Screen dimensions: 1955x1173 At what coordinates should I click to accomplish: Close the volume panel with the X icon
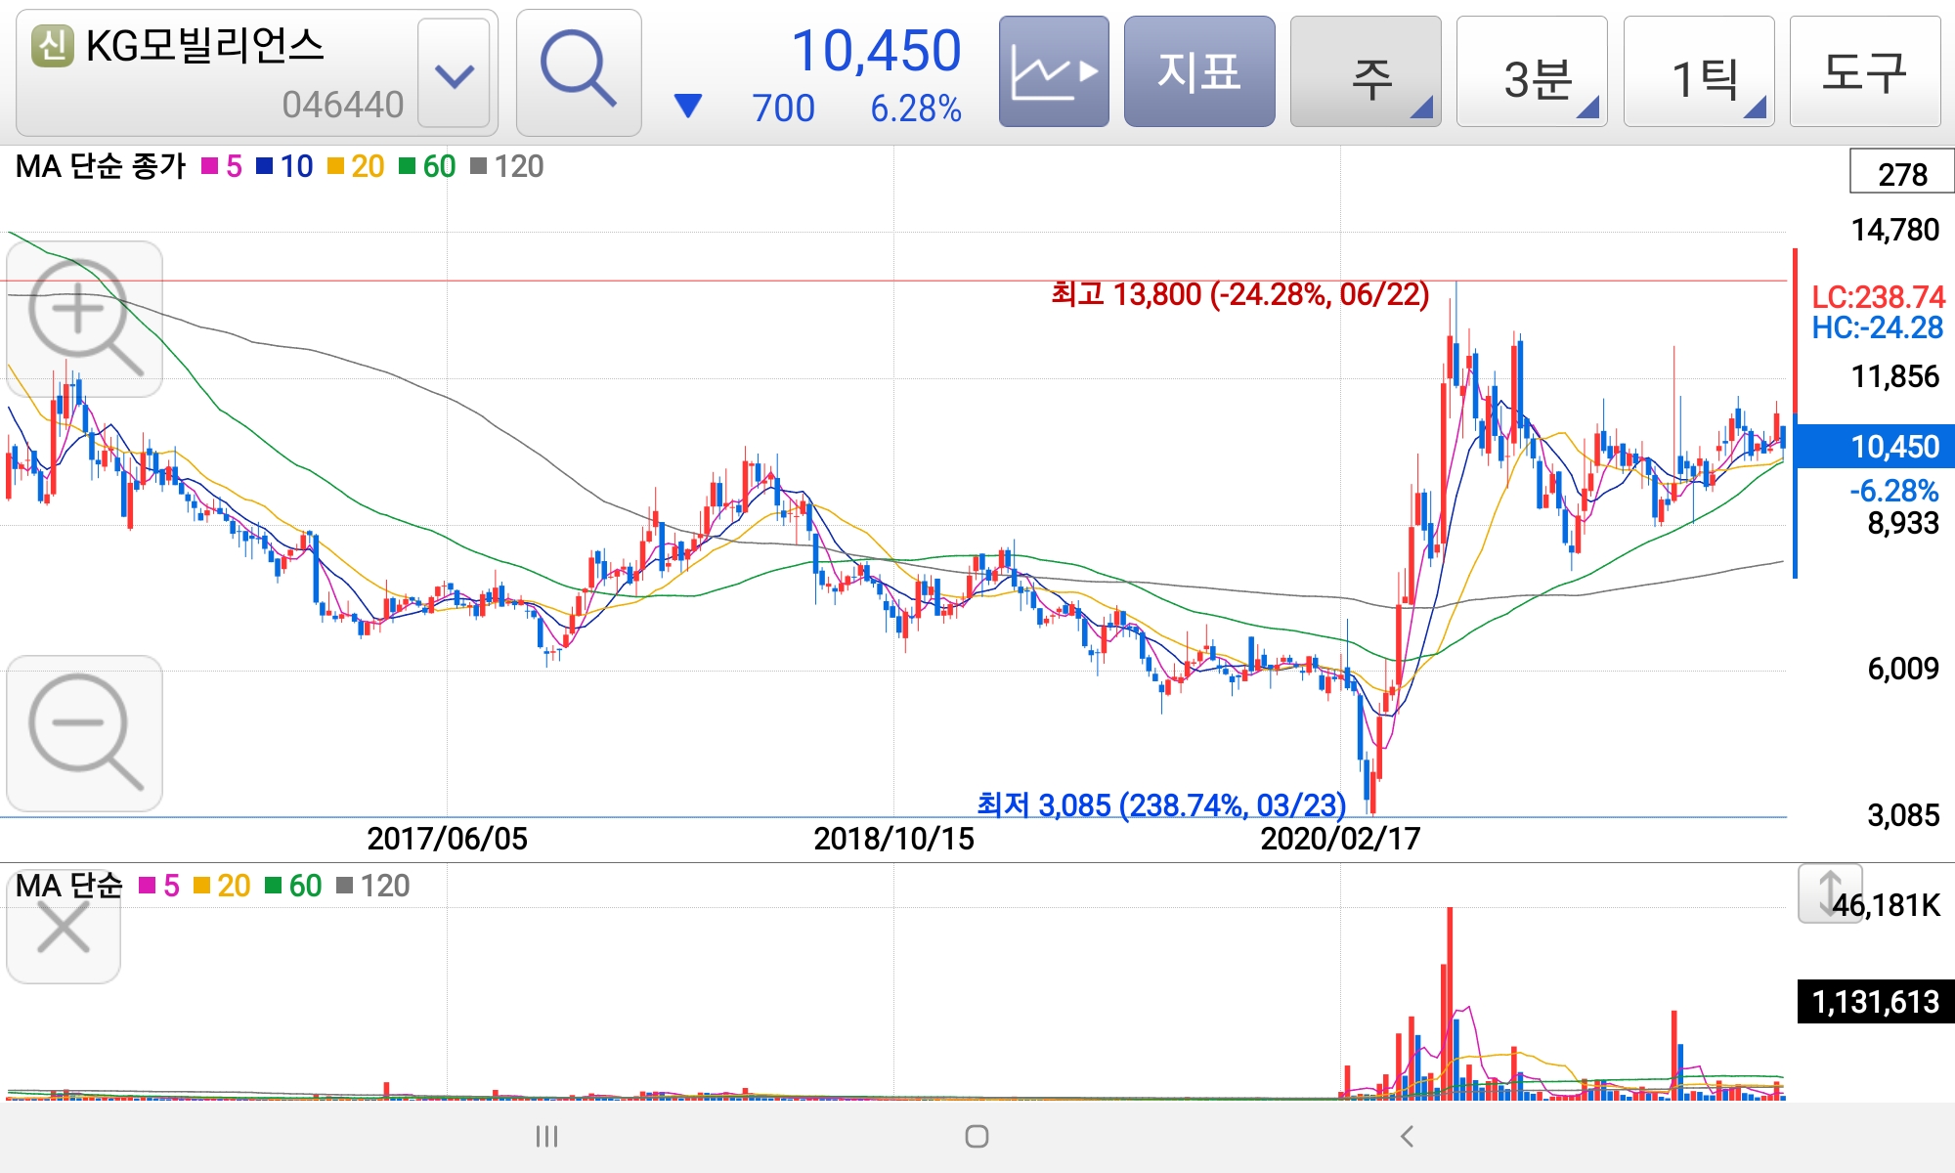coord(64,927)
